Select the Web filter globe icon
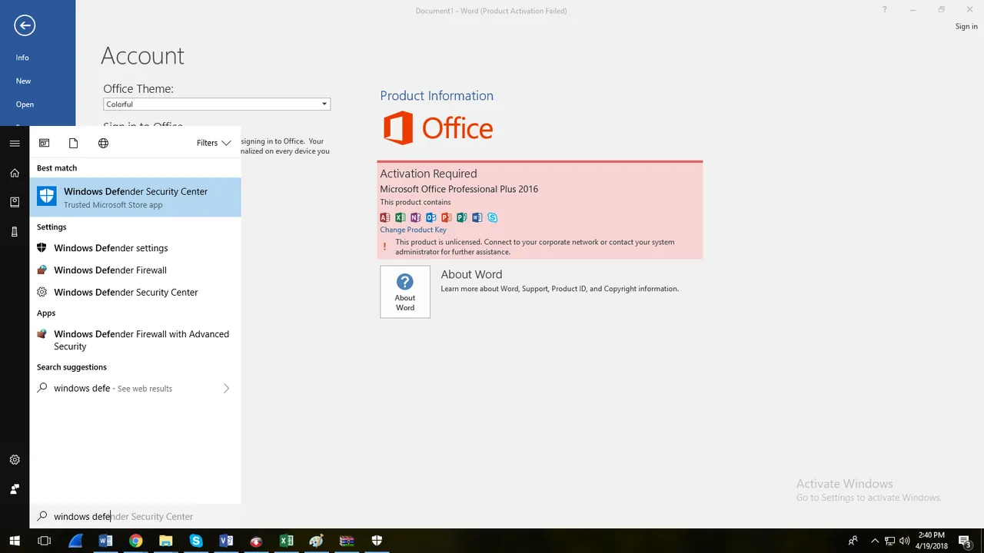Screen dimensions: 984x553 pos(103,143)
